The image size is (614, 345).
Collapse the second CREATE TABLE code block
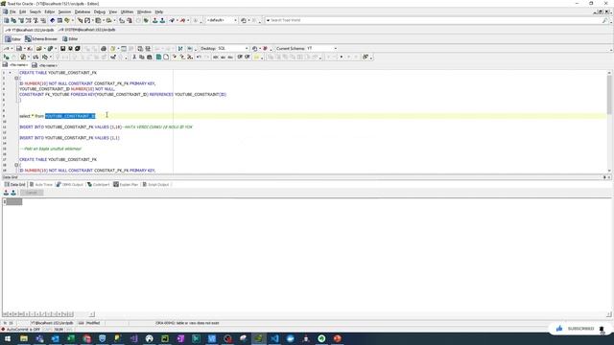click(16, 165)
